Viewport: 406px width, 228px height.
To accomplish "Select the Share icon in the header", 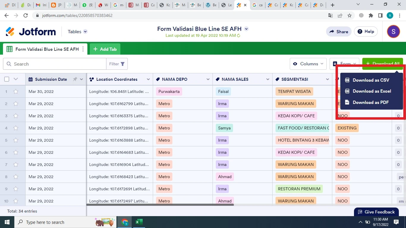I will pos(331,31).
